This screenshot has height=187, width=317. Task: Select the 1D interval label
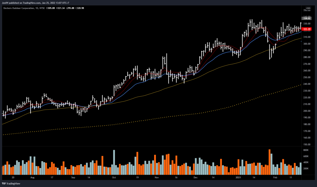point(36,8)
